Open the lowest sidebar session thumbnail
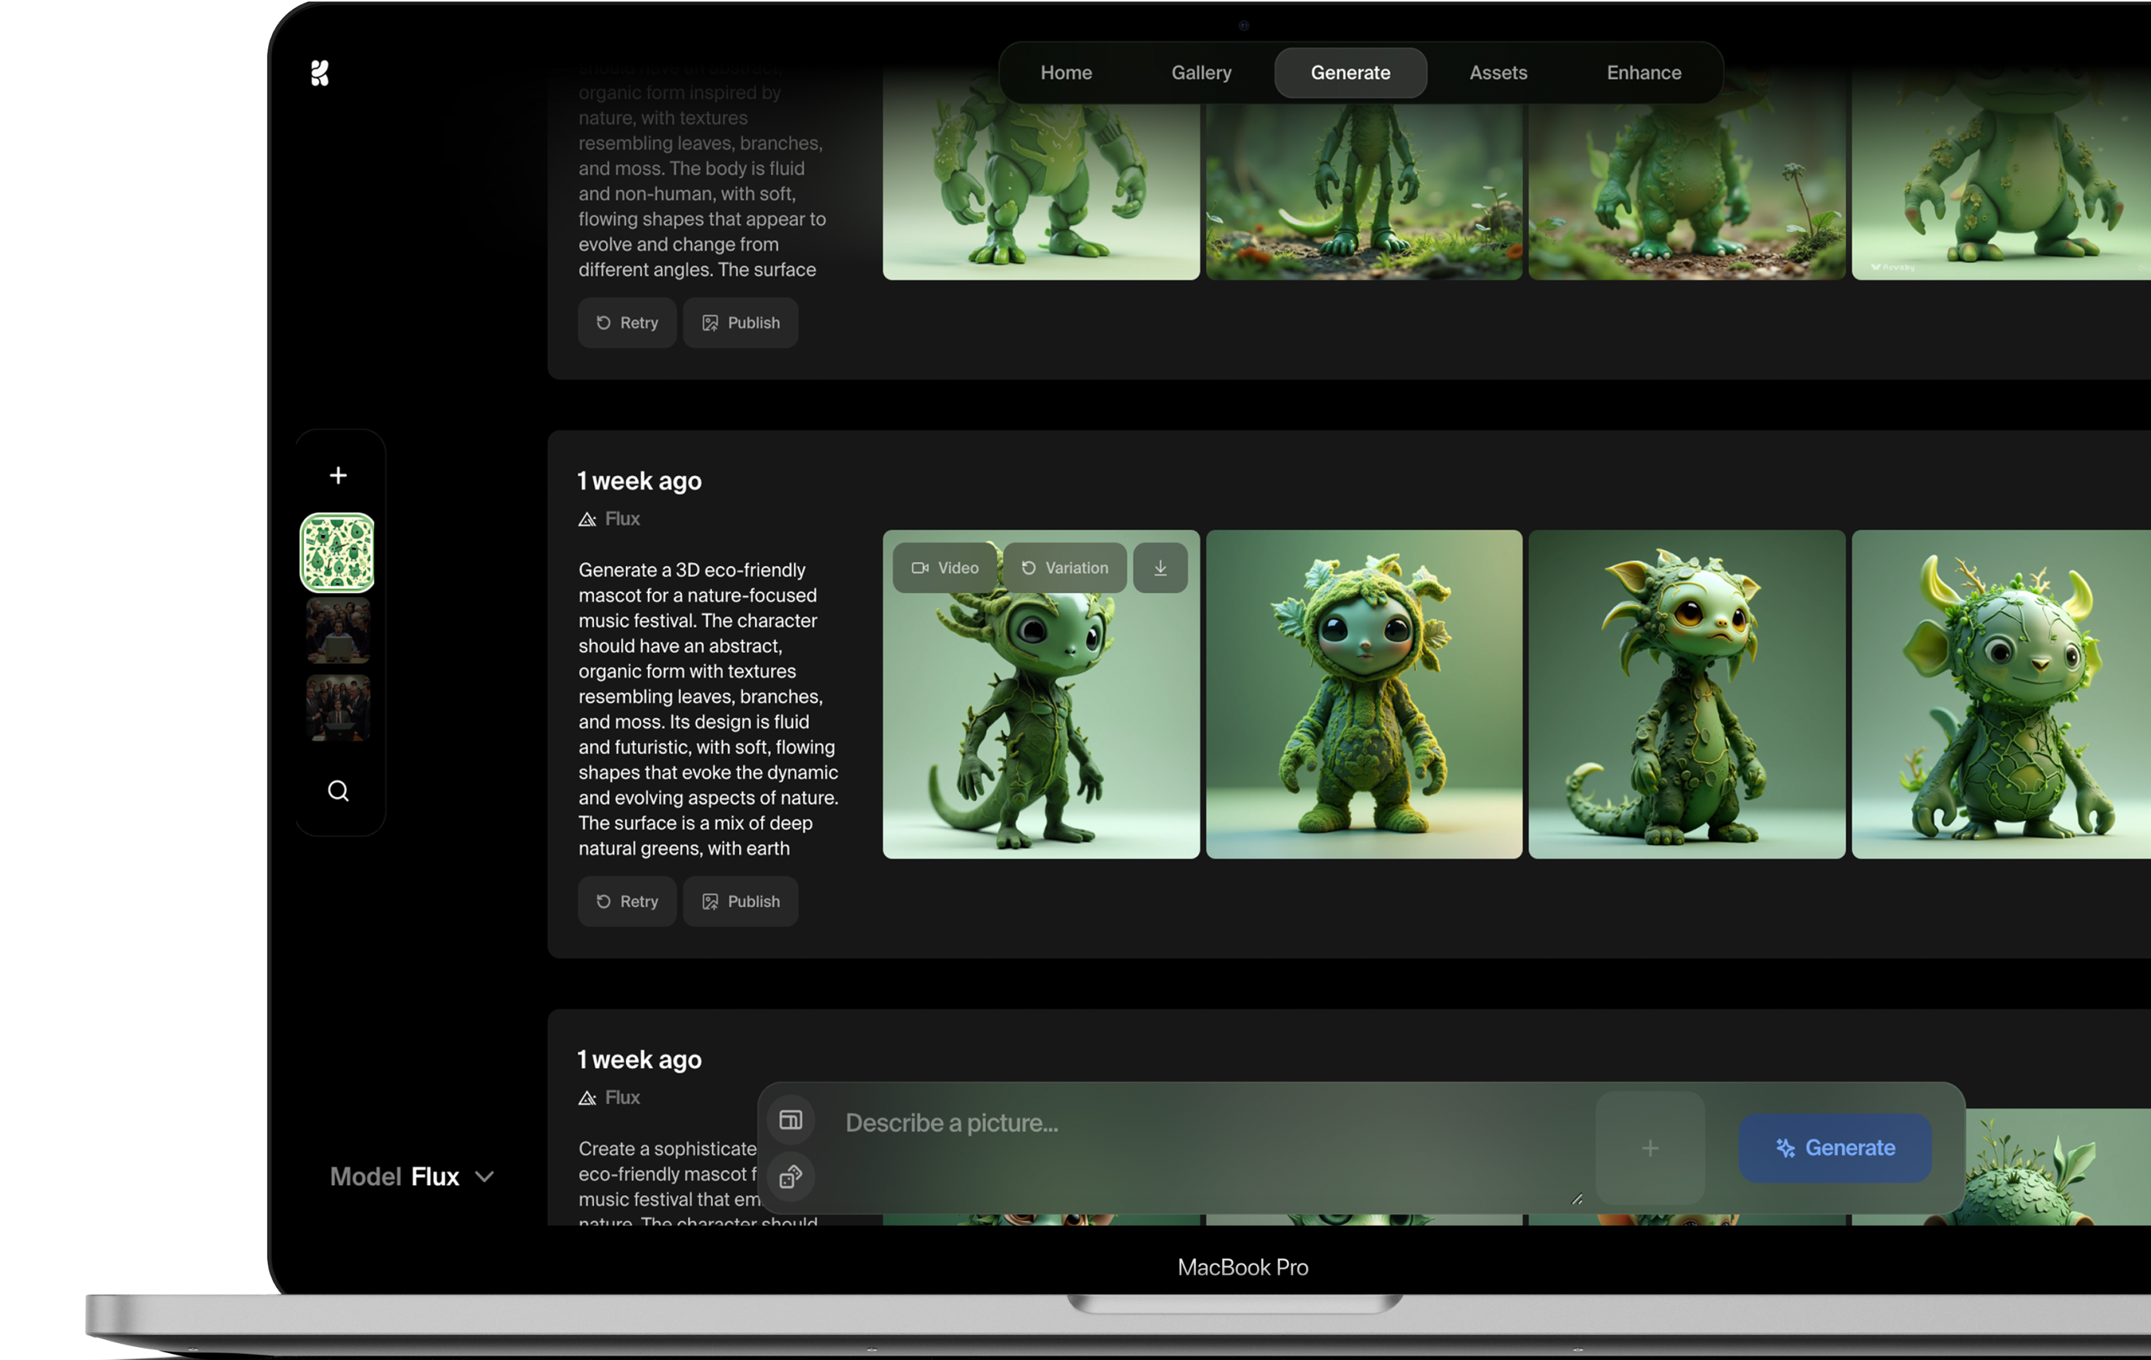Screen dimensions: 2151x1360 pos(338,708)
